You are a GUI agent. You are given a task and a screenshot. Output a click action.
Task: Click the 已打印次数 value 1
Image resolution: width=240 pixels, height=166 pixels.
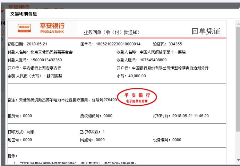(104, 132)
